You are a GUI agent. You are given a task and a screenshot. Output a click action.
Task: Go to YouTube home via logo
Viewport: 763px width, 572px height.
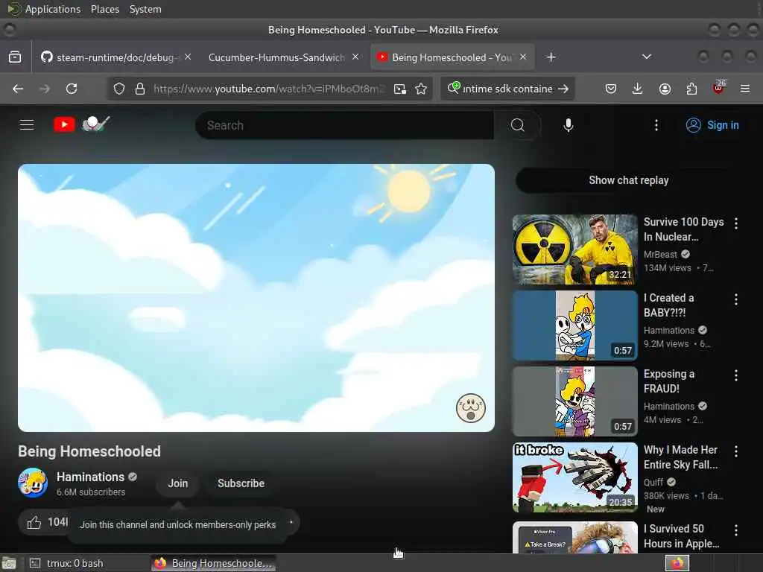coord(82,124)
